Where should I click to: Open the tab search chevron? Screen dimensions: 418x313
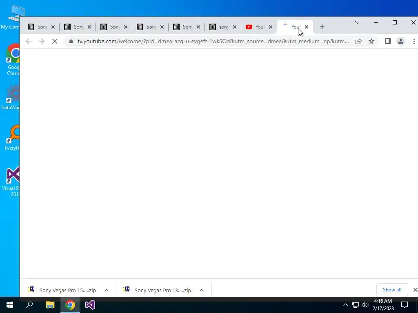357,22
